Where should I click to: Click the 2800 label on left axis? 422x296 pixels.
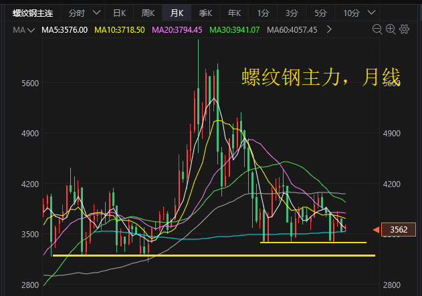pyautogui.click(x=30, y=285)
